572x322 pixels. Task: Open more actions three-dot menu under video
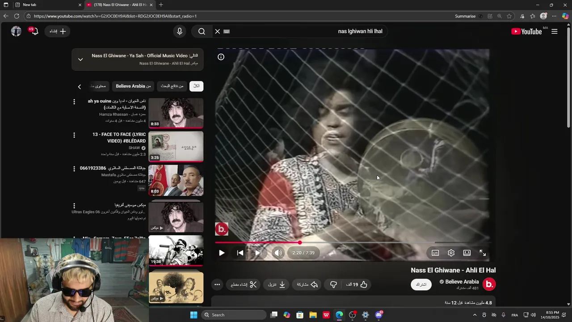click(217, 284)
